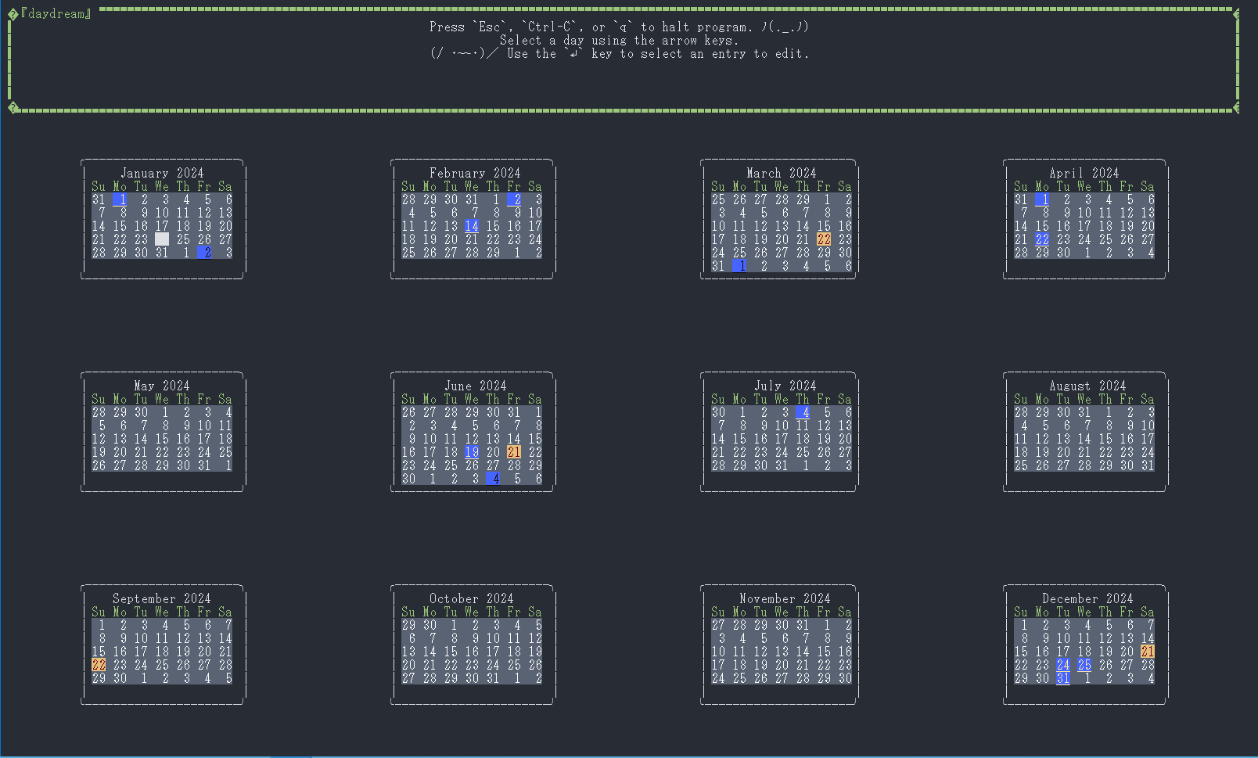The width and height of the screenshot is (1258, 758).
Task: Select the orange-highlighted March 22 entry
Action: pos(823,239)
